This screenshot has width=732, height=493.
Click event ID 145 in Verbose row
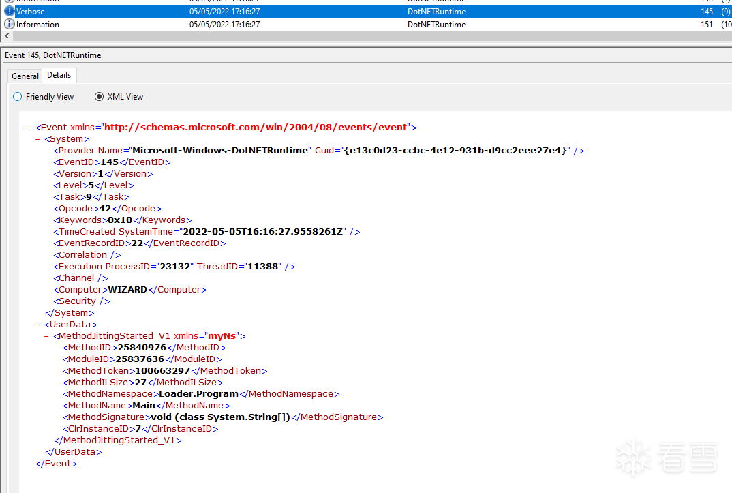pyautogui.click(x=707, y=11)
